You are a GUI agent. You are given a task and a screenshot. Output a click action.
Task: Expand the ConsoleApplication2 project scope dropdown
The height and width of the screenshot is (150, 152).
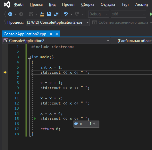coord(108,41)
